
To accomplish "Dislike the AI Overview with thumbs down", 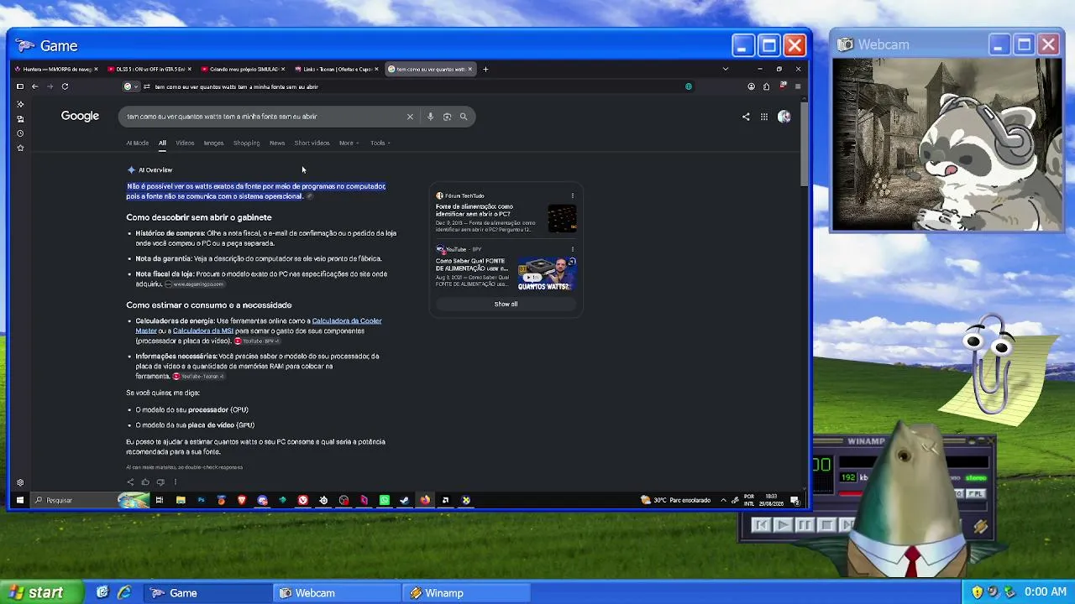I will (160, 482).
